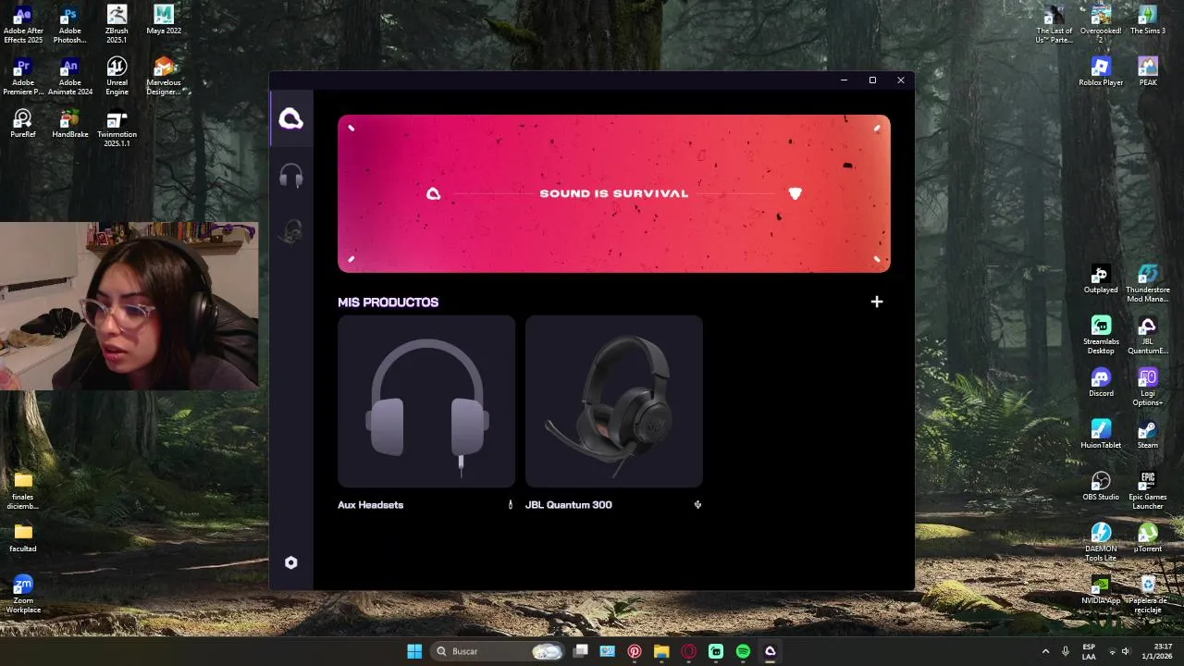Select PureRef desktop icon
Image resolution: width=1184 pixels, height=666 pixels.
coord(23,124)
